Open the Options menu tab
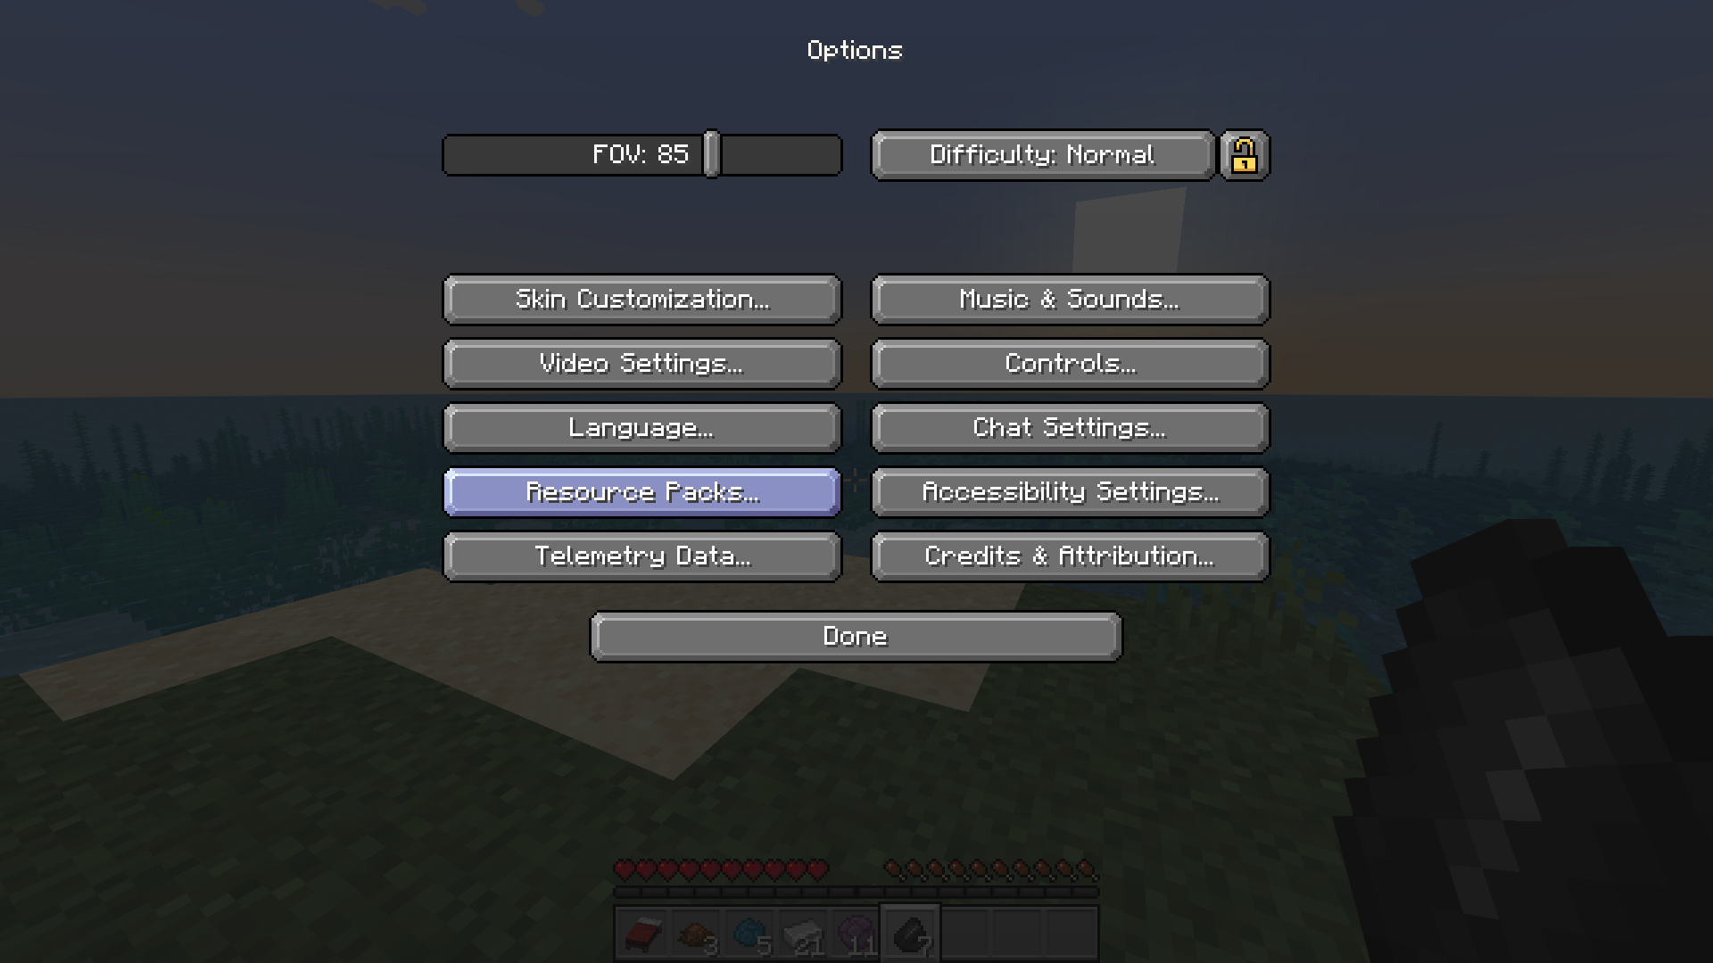This screenshot has width=1713, height=963. point(856,49)
